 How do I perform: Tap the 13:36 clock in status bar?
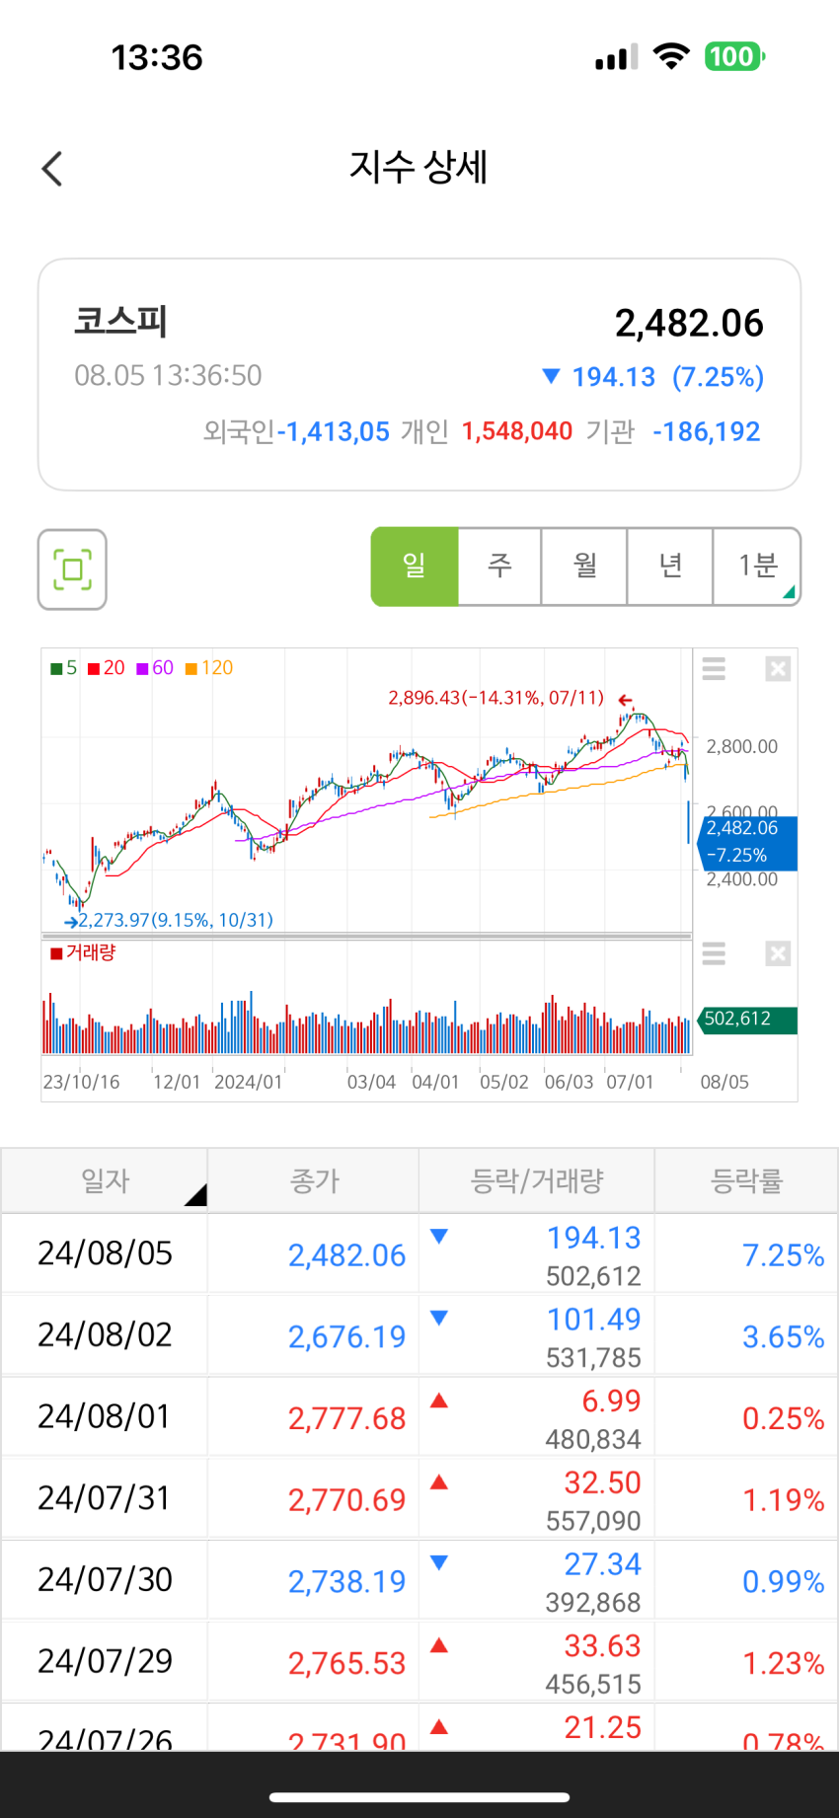[x=156, y=57]
